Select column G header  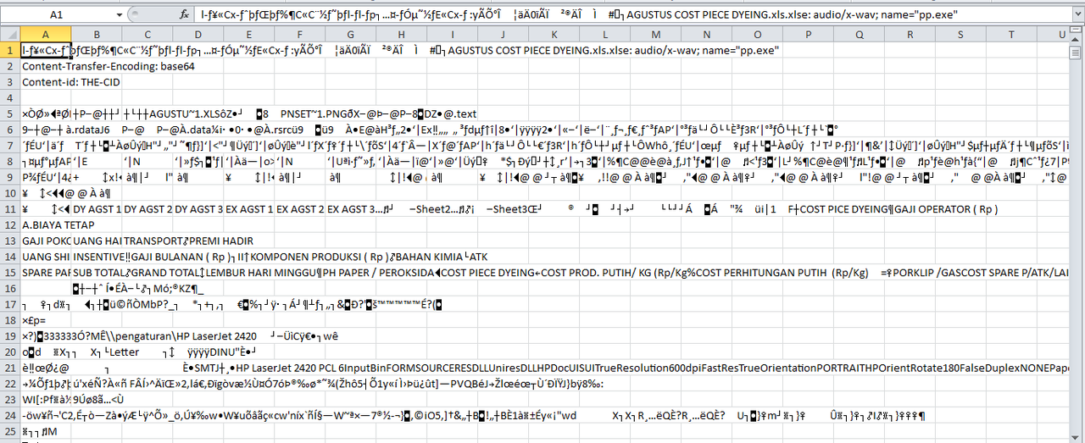click(350, 34)
